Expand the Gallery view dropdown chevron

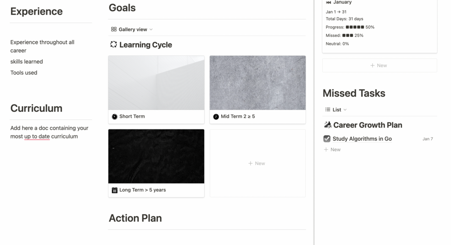pos(151,30)
